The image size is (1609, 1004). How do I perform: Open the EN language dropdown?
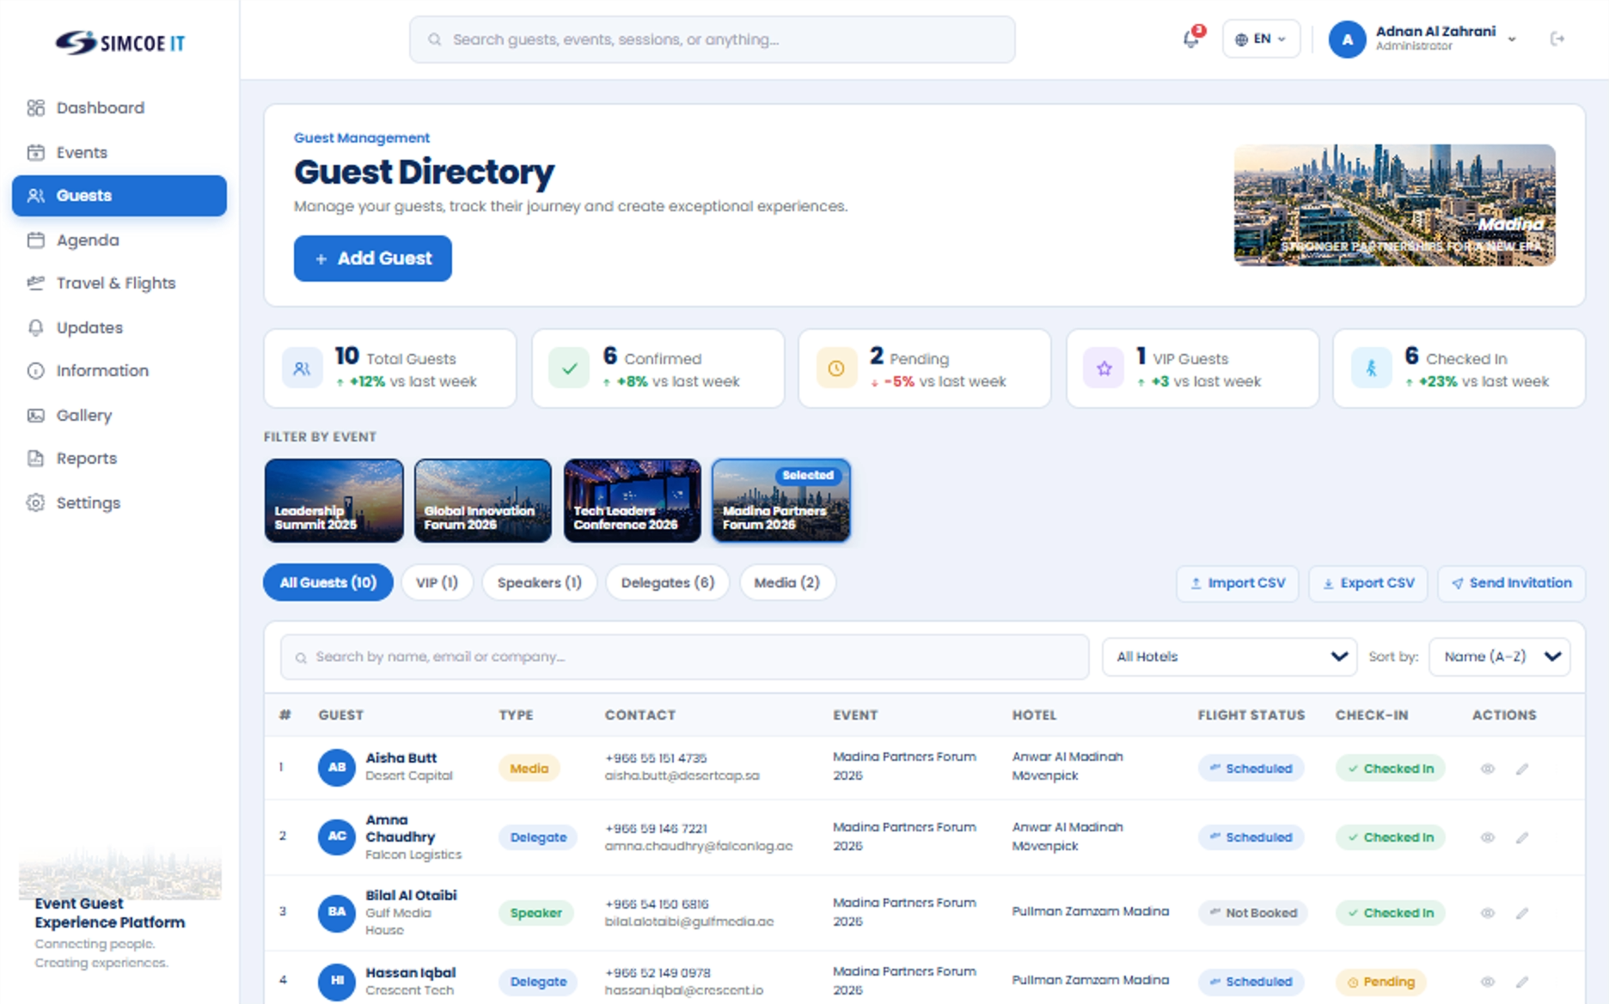[x=1261, y=39]
